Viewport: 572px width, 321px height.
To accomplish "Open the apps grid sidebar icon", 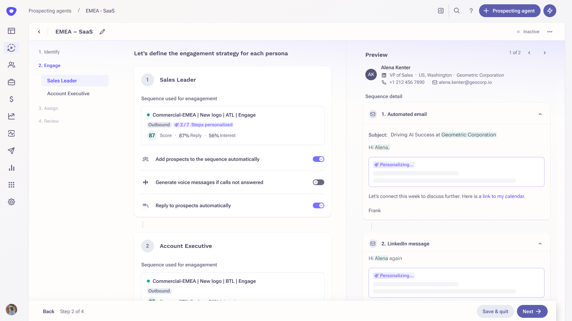I will (11, 185).
